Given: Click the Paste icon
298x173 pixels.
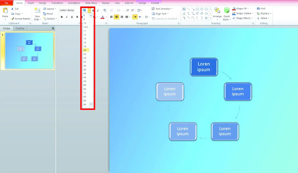Looking at the screenshot, I should coord(5,11).
